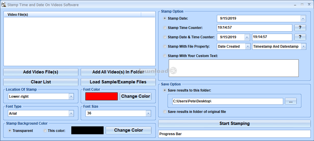Viewport: 314px width, 141px height.
Task: Expand Timestamp And Datestamp dropdown
Action: tap(303, 47)
